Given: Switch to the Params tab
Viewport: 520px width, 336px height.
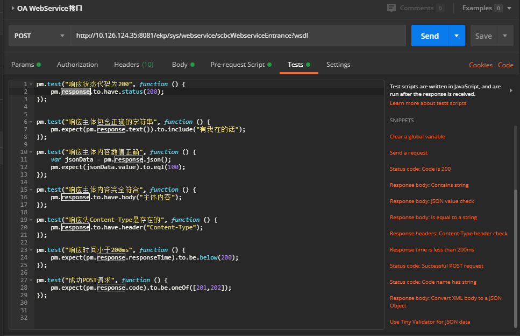Looking at the screenshot, I should point(26,65).
